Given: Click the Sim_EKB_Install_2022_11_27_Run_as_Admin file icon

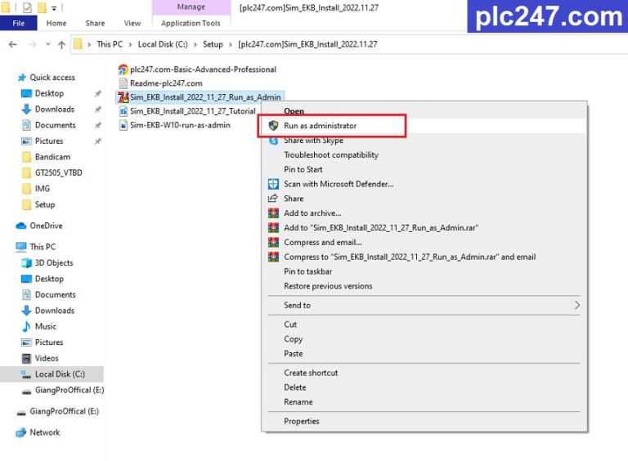Looking at the screenshot, I should click(123, 97).
